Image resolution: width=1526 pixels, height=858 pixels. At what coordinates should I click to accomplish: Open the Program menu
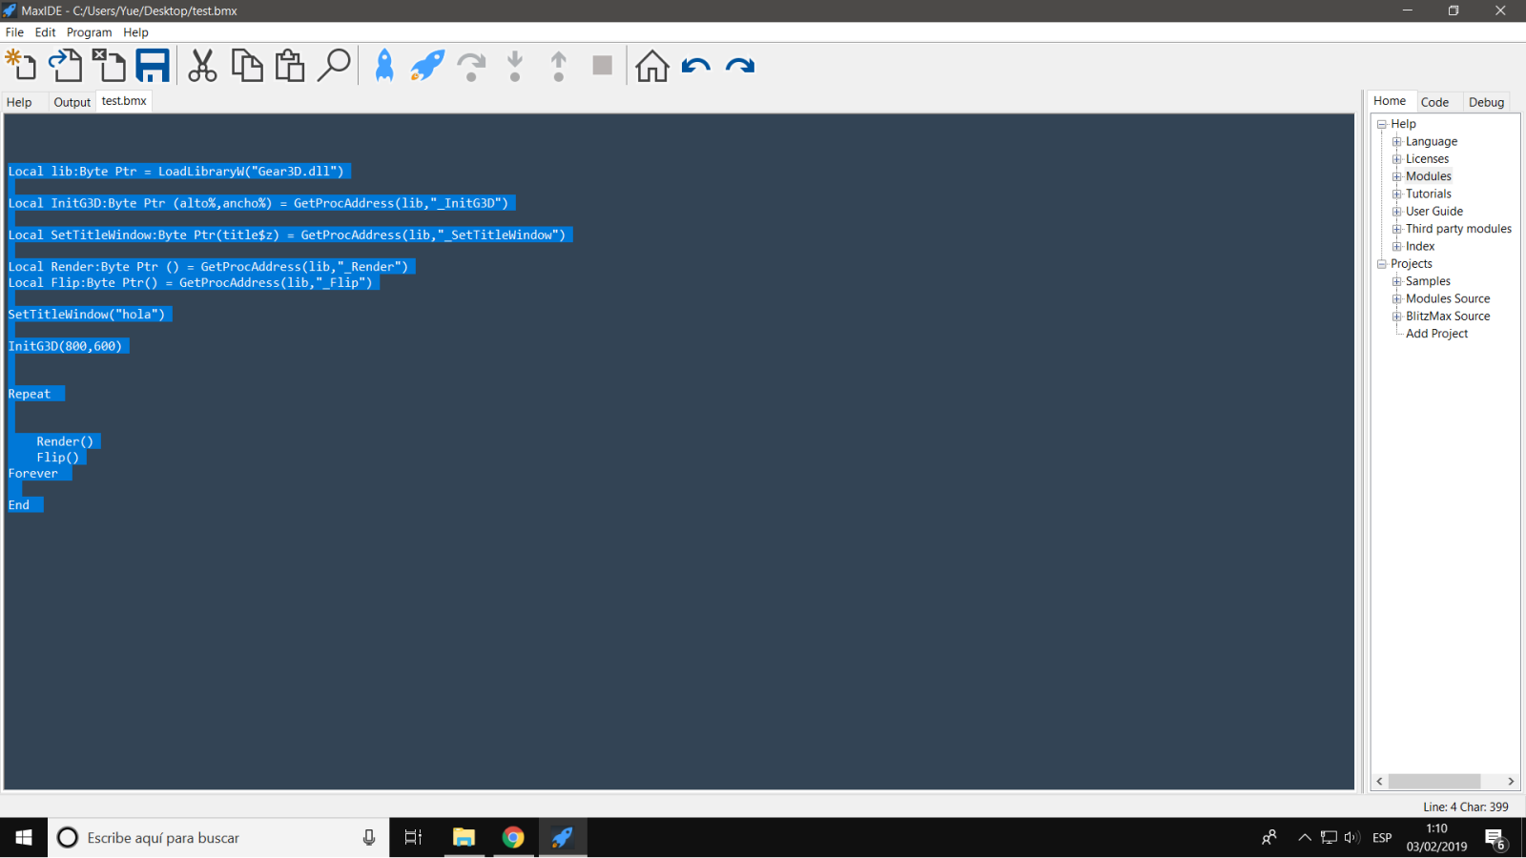pyautogui.click(x=89, y=32)
